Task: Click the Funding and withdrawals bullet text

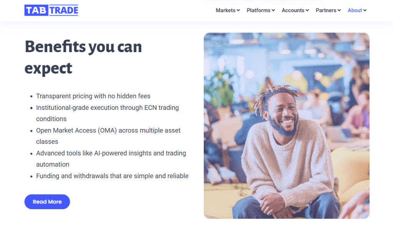Action: 112,176
